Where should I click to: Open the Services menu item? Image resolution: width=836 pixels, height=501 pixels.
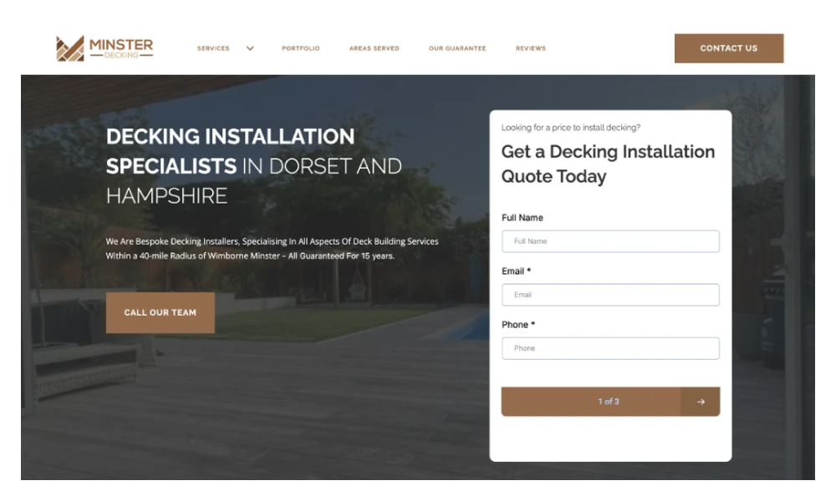click(213, 48)
